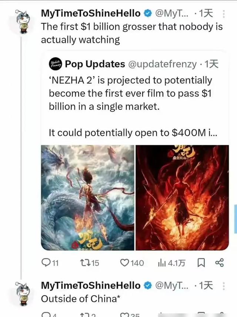Bookmark the Nezha 2 quote tweet
Screen dimensions: 237x317
(x=201, y=263)
